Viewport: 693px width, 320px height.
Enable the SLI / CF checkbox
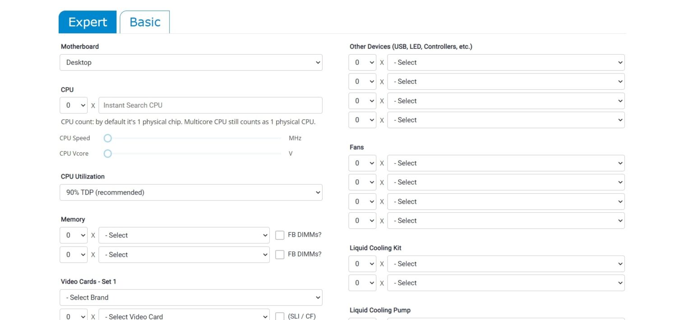tap(280, 316)
